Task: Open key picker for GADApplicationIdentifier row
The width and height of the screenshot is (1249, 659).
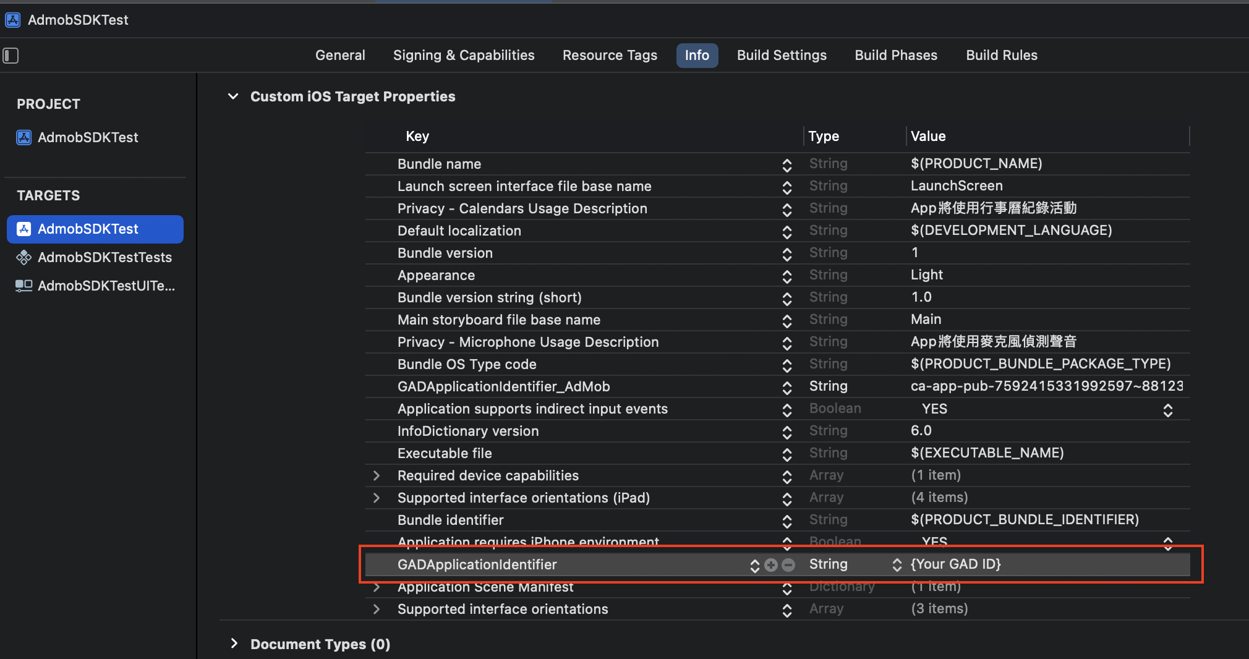Action: (x=754, y=565)
